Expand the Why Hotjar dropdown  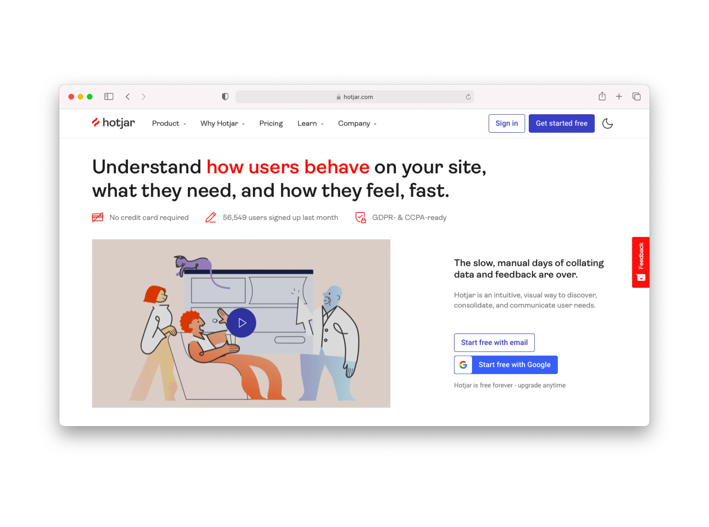(x=223, y=123)
